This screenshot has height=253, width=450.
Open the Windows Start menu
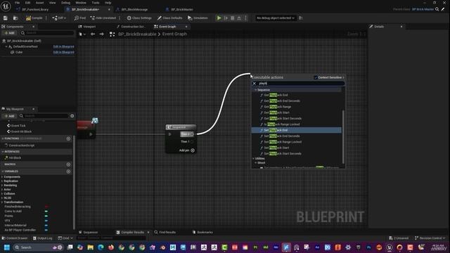6,247
